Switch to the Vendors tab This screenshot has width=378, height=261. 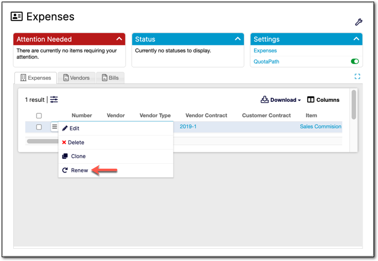coord(76,77)
